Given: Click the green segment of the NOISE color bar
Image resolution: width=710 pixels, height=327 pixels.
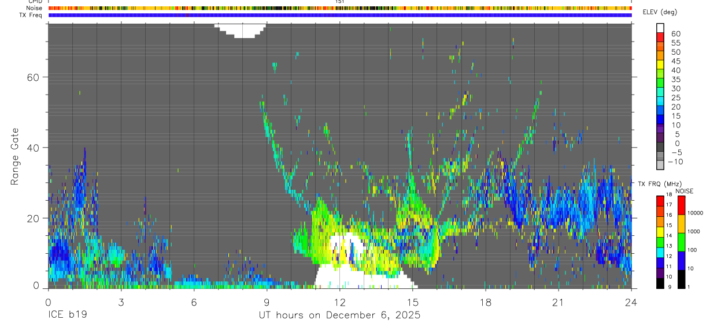Looking at the screenshot, I should (681, 242).
